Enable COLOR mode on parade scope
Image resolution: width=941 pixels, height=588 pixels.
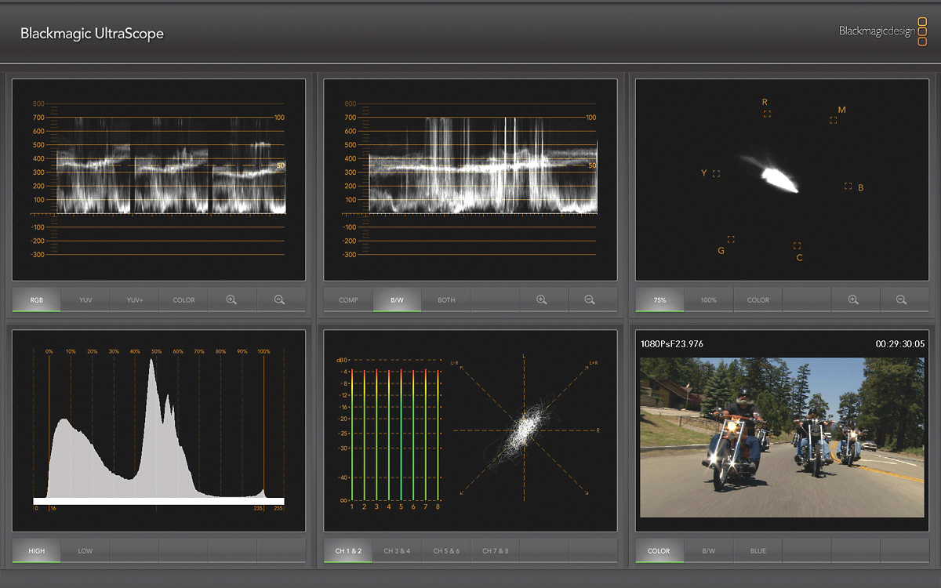[183, 299]
